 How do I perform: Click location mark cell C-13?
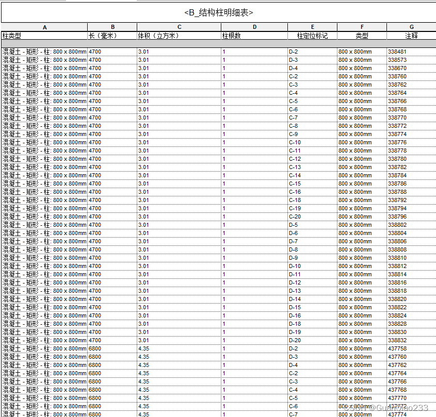313,167
